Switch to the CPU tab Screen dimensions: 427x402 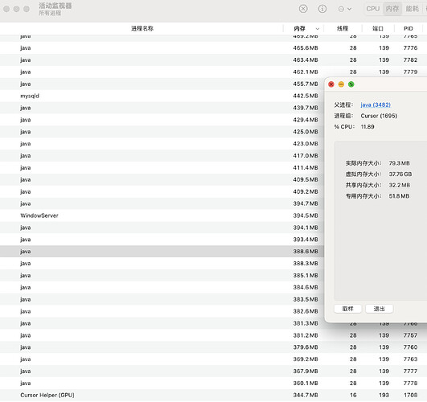[373, 9]
